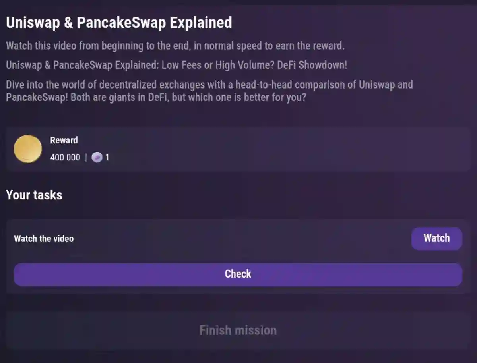Select the Watch the video task row
The width and height of the screenshot is (477, 363).
pos(44,238)
